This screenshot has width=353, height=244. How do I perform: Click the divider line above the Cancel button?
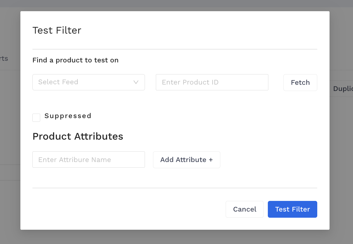coord(175,188)
